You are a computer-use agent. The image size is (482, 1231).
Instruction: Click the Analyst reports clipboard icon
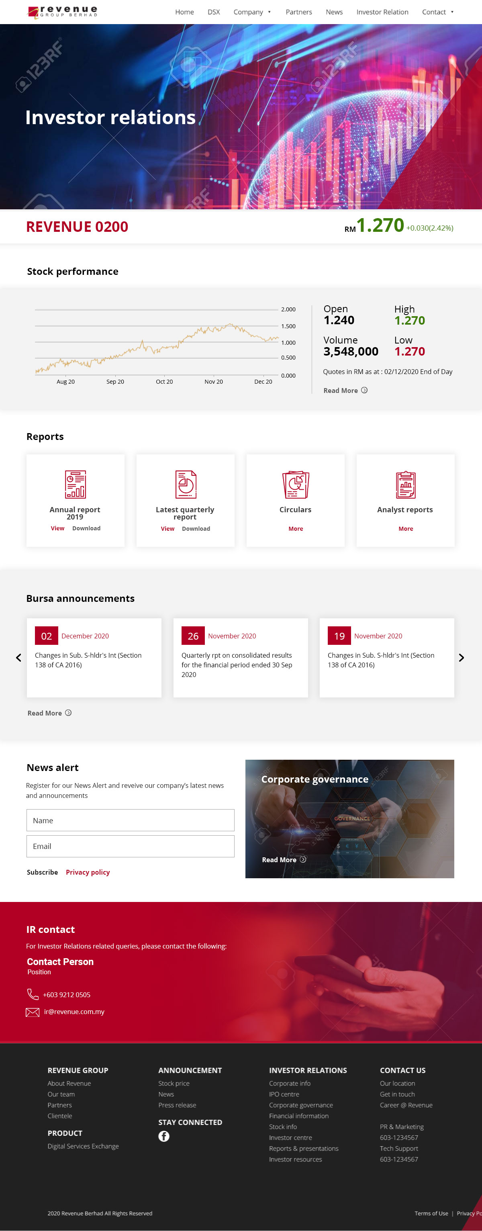pyautogui.click(x=405, y=484)
